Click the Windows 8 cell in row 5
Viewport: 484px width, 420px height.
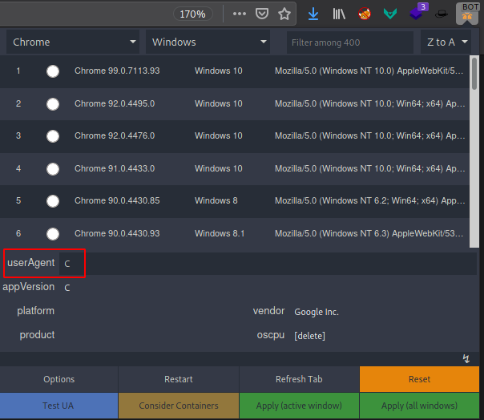coord(216,200)
